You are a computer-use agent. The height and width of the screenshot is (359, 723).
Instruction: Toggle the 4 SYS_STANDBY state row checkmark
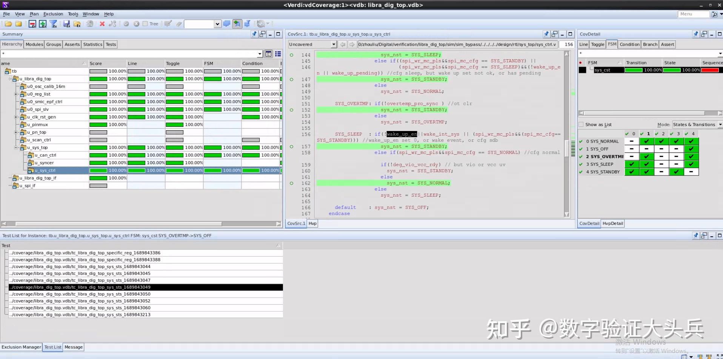coord(581,172)
